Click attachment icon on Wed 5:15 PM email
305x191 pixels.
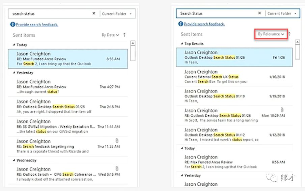click(117, 168)
